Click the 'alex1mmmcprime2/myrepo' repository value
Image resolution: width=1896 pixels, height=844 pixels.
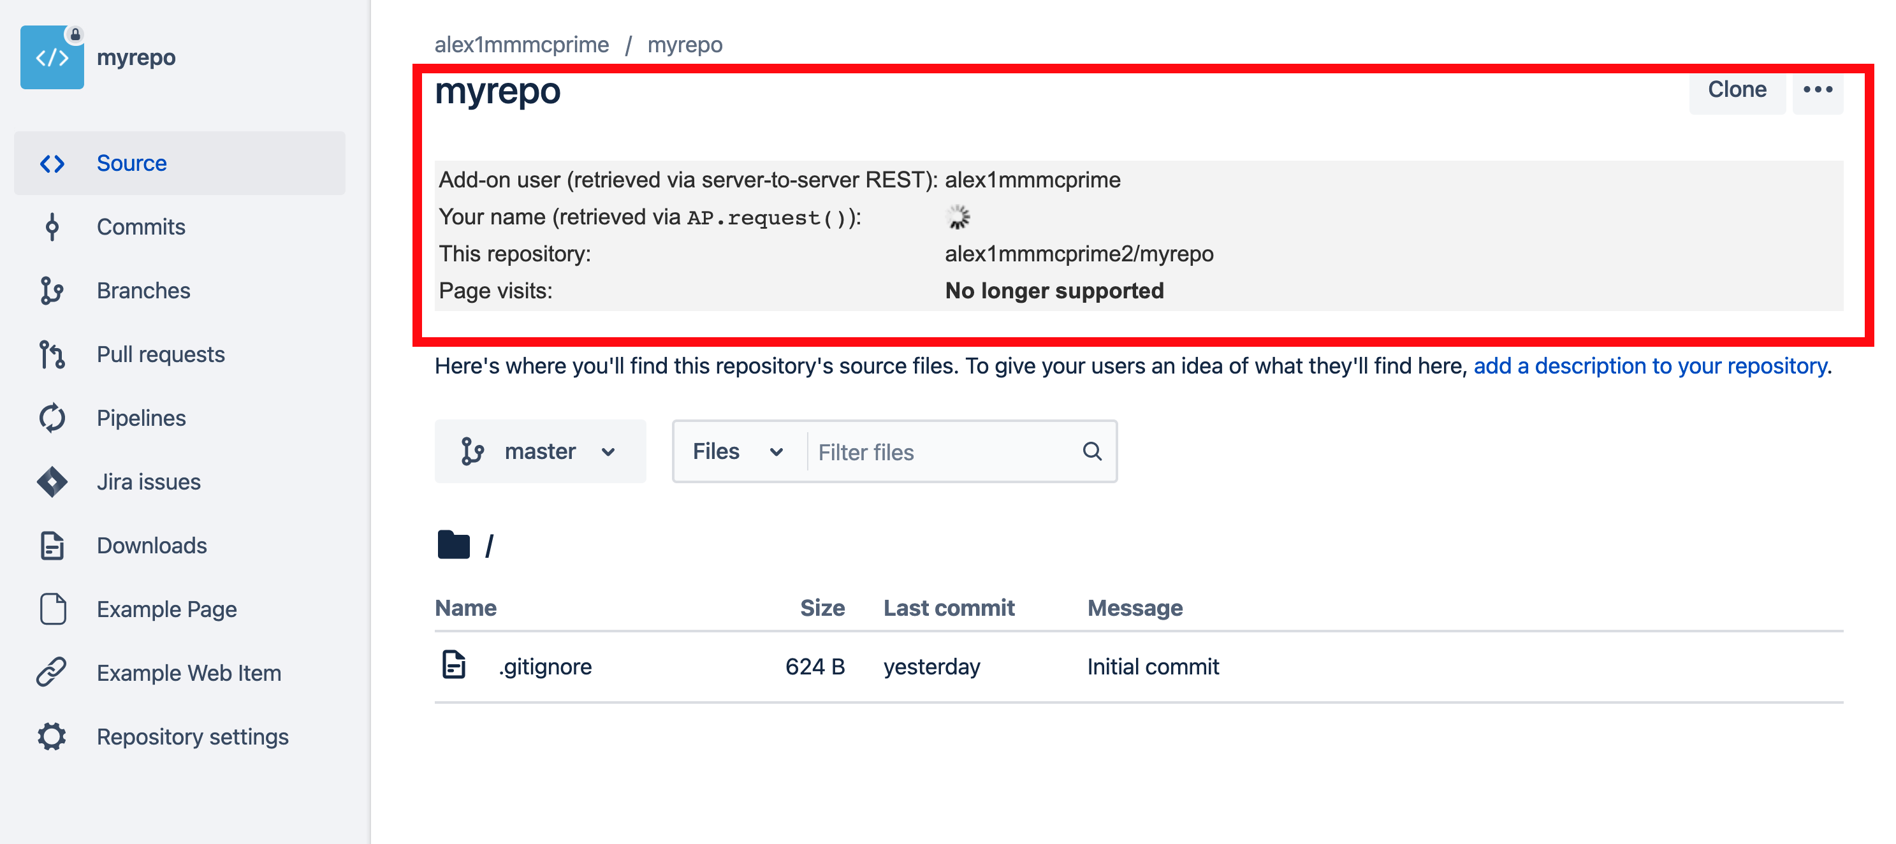click(1079, 254)
